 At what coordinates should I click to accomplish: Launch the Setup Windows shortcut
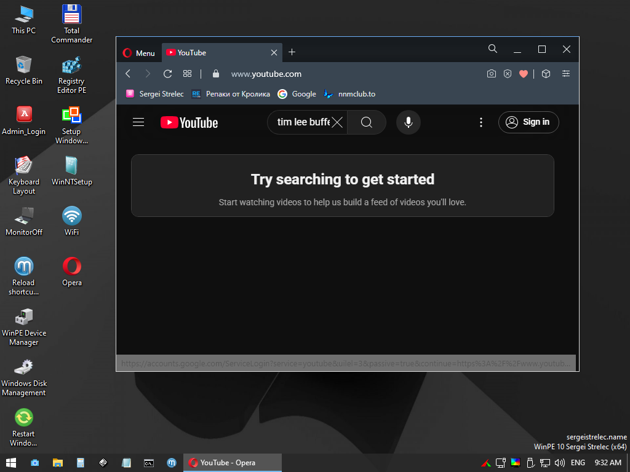(x=71, y=125)
